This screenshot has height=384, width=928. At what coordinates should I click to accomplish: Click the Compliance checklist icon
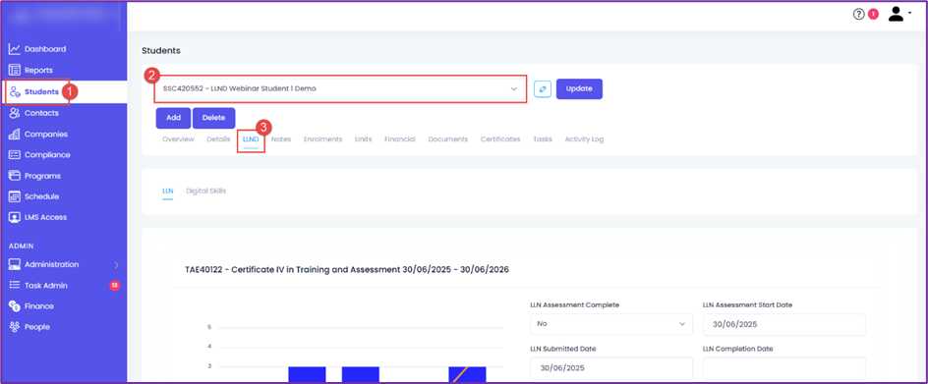click(x=15, y=155)
